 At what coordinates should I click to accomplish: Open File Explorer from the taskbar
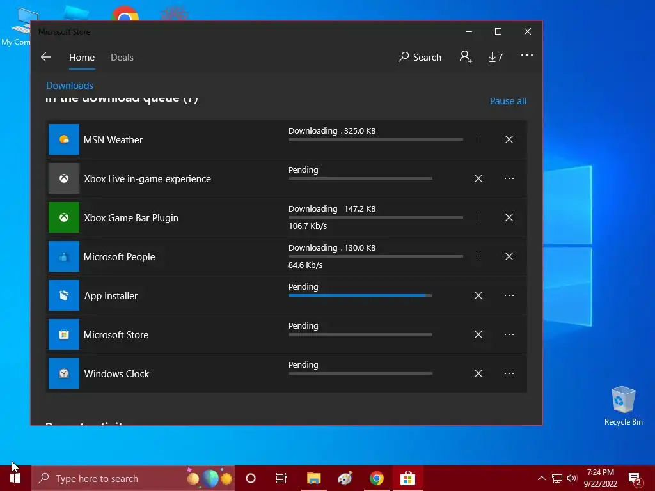point(313,478)
